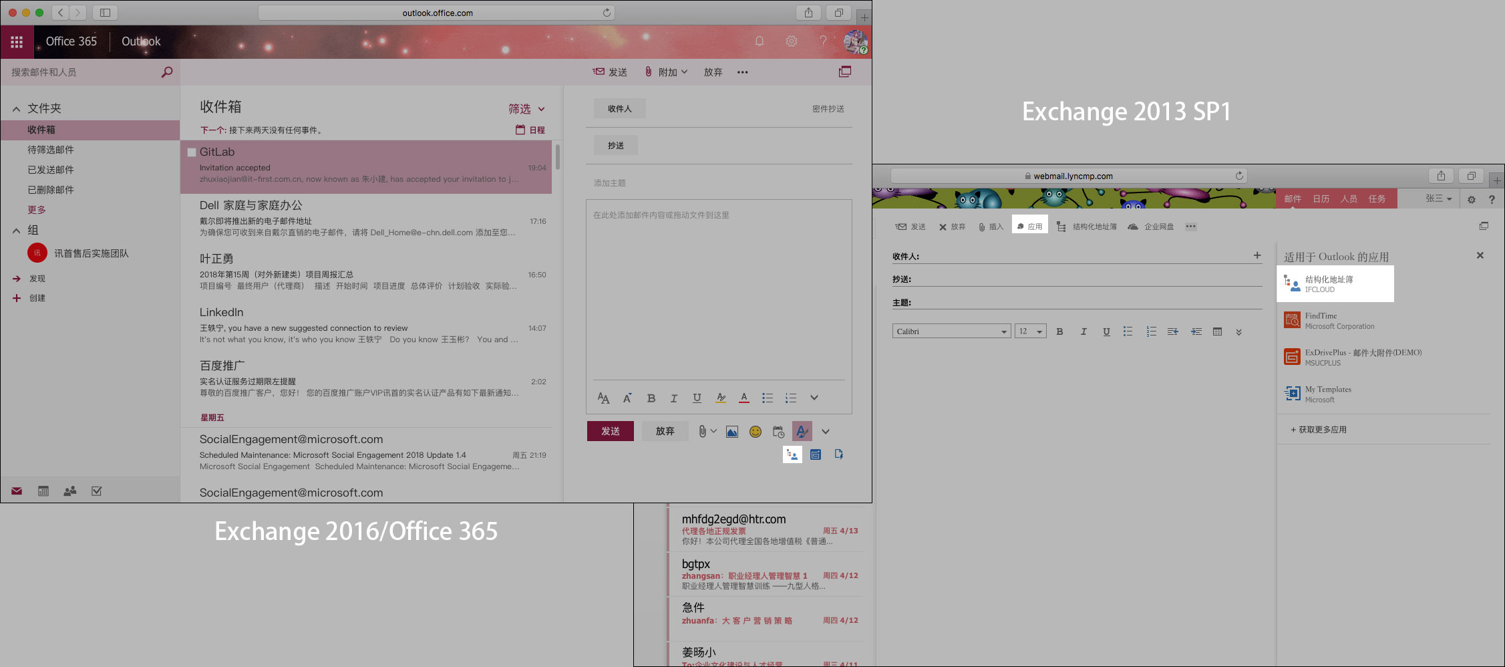Collapse the 文件夹 folder section

tap(17, 108)
